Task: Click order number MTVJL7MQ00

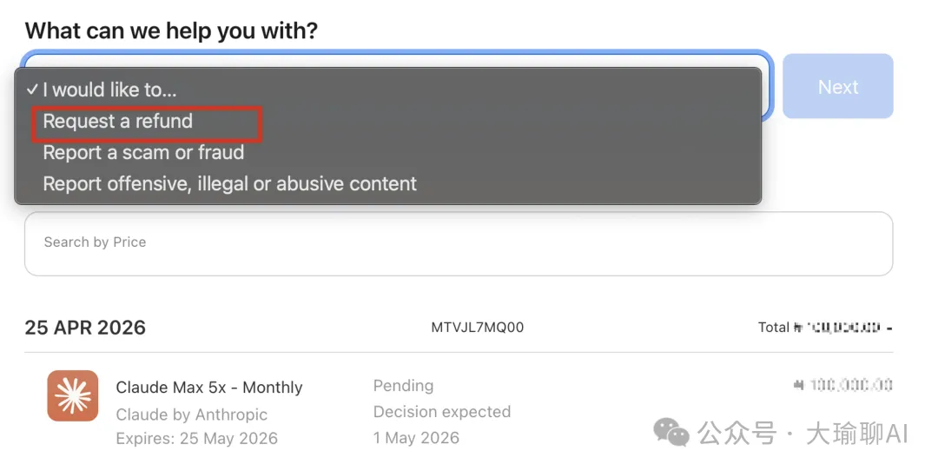Action: coord(477,328)
